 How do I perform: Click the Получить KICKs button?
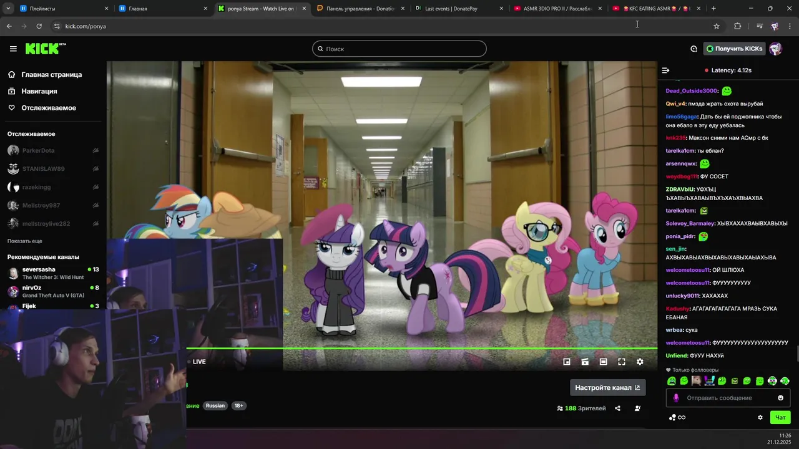coord(734,49)
